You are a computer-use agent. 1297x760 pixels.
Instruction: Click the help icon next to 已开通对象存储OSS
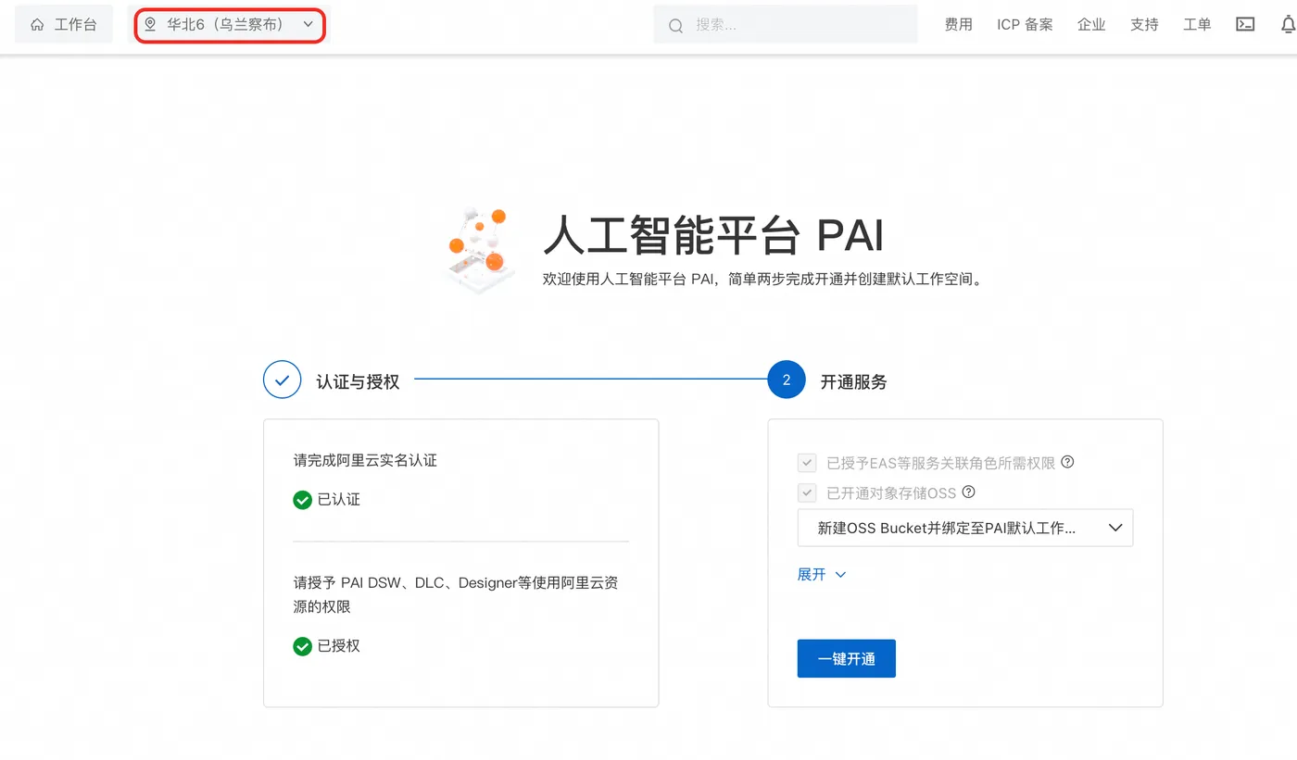point(969,492)
